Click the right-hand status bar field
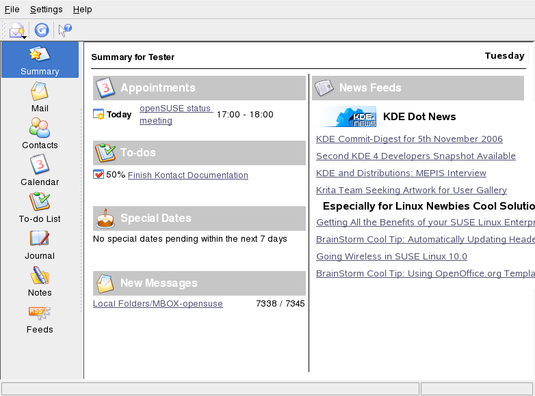Image resolution: width=535 pixels, height=396 pixels. coord(477,388)
